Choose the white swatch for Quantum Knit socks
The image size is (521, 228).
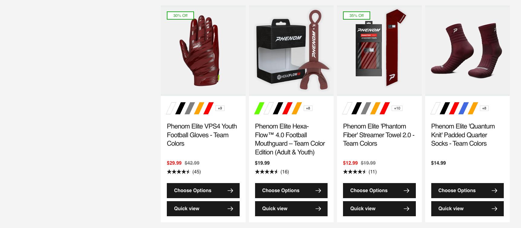coord(435,108)
